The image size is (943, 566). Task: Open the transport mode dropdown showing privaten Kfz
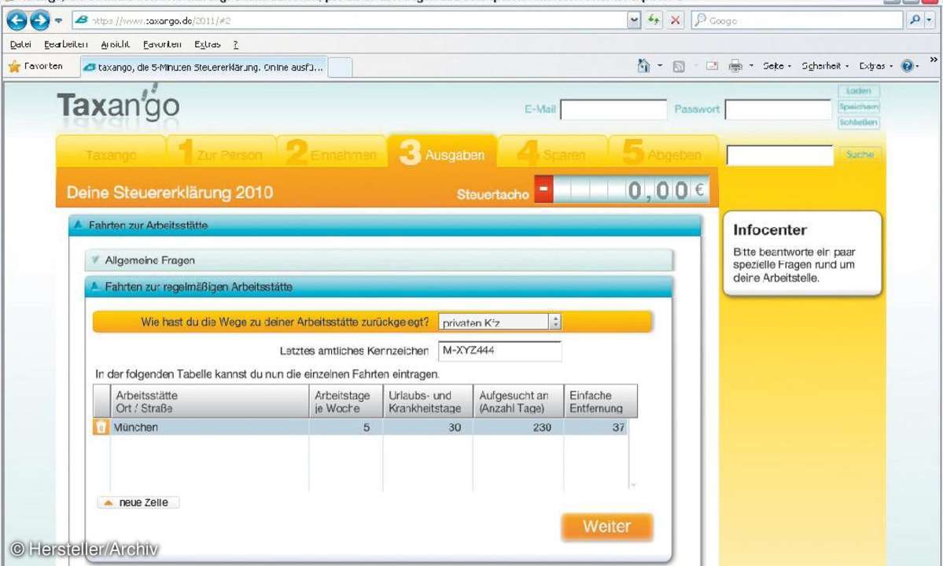tap(499, 322)
